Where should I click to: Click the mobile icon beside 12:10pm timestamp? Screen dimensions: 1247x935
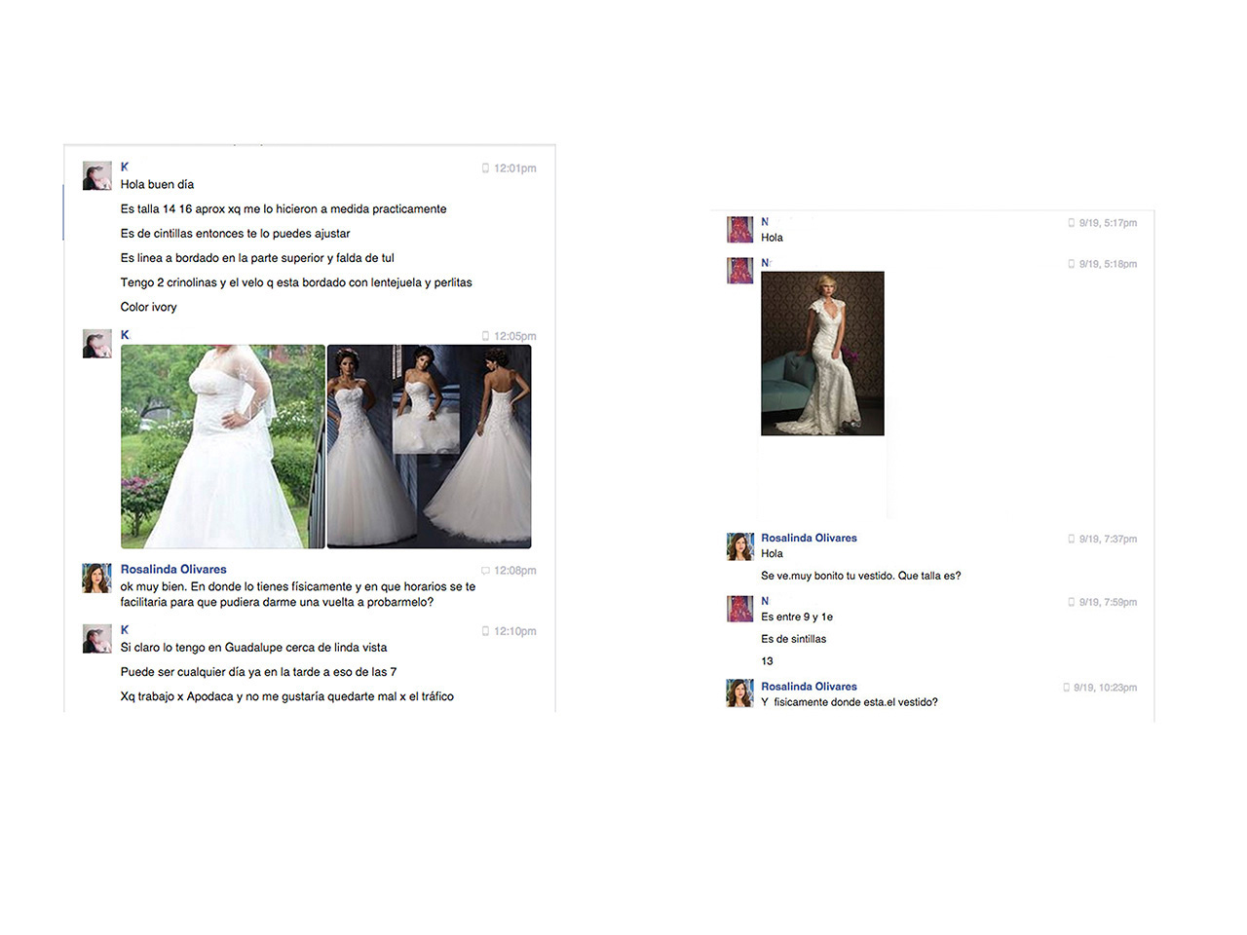pyautogui.click(x=485, y=631)
